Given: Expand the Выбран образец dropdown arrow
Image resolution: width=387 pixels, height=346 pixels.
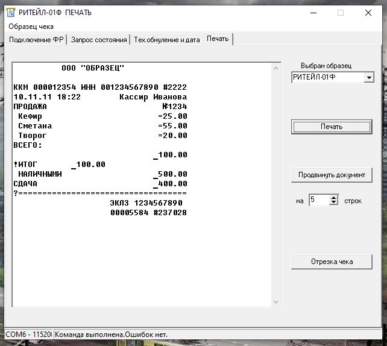Looking at the screenshot, I should pyautogui.click(x=369, y=78).
